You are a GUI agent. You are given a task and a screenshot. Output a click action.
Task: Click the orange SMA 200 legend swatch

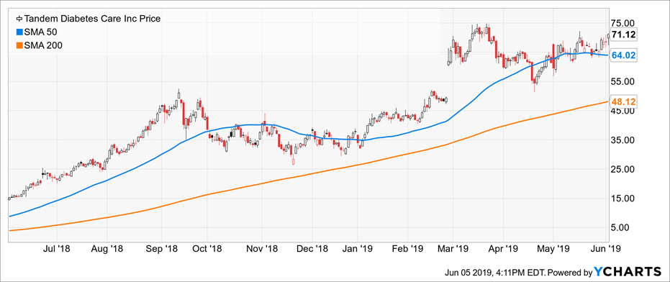click(19, 45)
